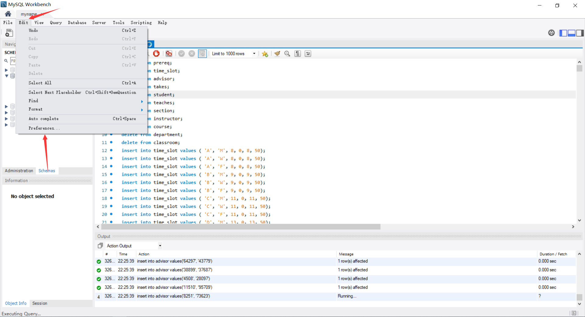
Task: Click the stop query execution icon
Action: pyautogui.click(x=156, y=53)
